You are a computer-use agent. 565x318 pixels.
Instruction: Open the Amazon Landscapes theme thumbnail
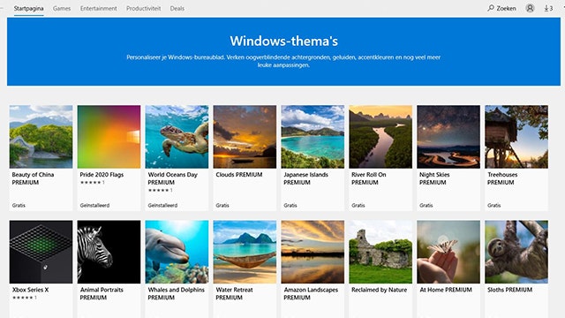[x=313, y=252]
